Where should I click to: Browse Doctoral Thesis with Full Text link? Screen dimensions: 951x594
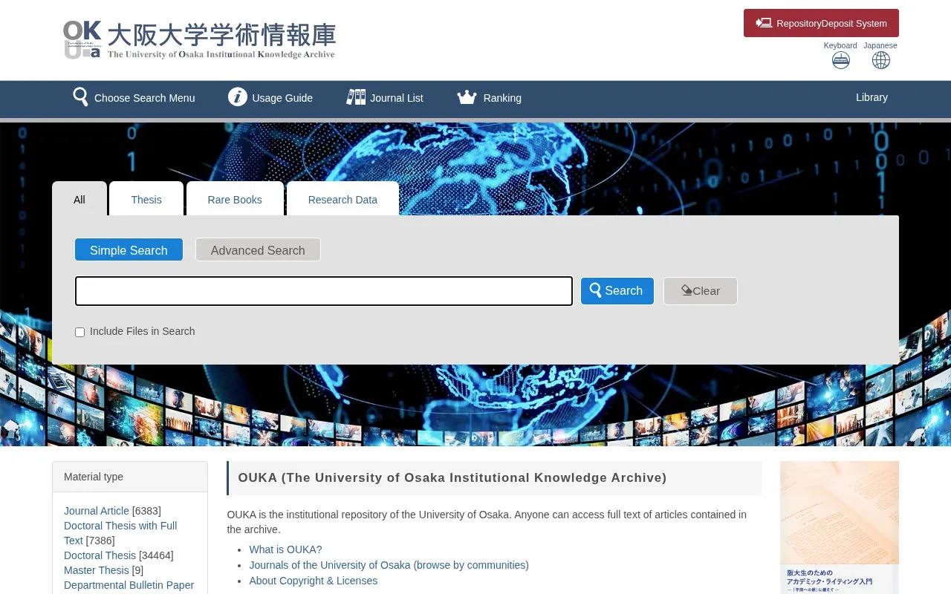pos(120,533)
